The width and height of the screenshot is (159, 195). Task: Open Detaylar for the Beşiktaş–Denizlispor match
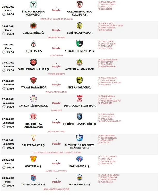coord(57,48)
